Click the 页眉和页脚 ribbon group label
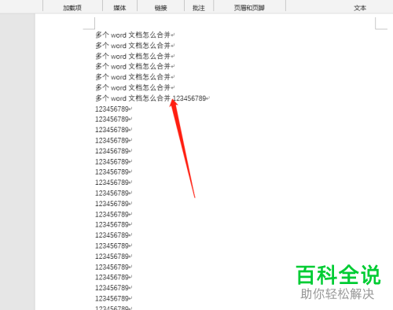The height and width of the screenshot is (310, 393). (x=249, y=8)
